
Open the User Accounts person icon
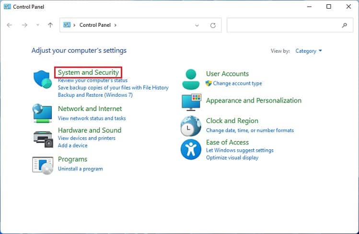[x=191, y=79]
